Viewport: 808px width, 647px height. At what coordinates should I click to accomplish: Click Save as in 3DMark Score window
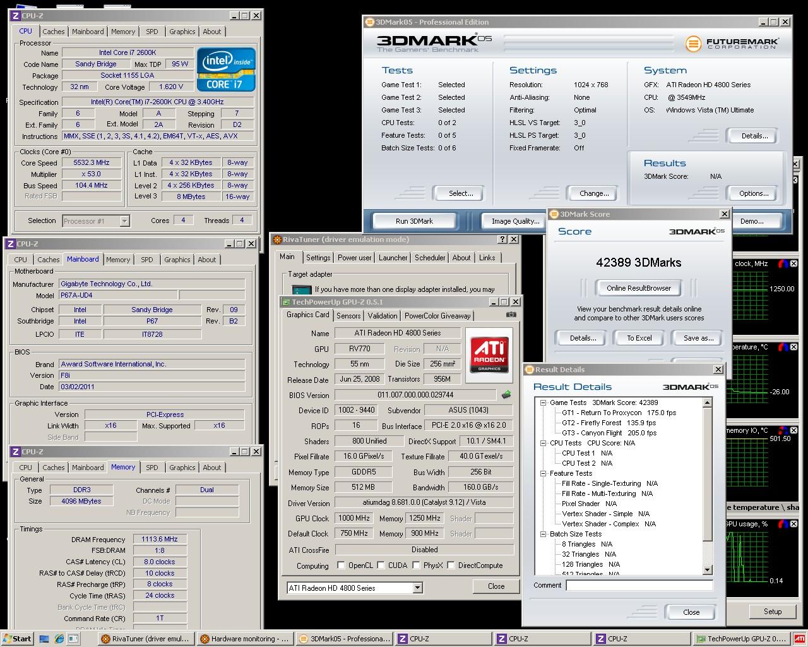[698, 338]
